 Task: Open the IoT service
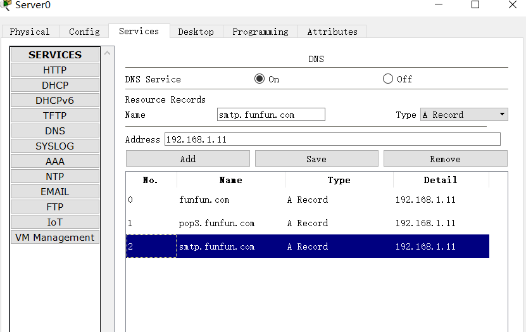coord(55,222)
